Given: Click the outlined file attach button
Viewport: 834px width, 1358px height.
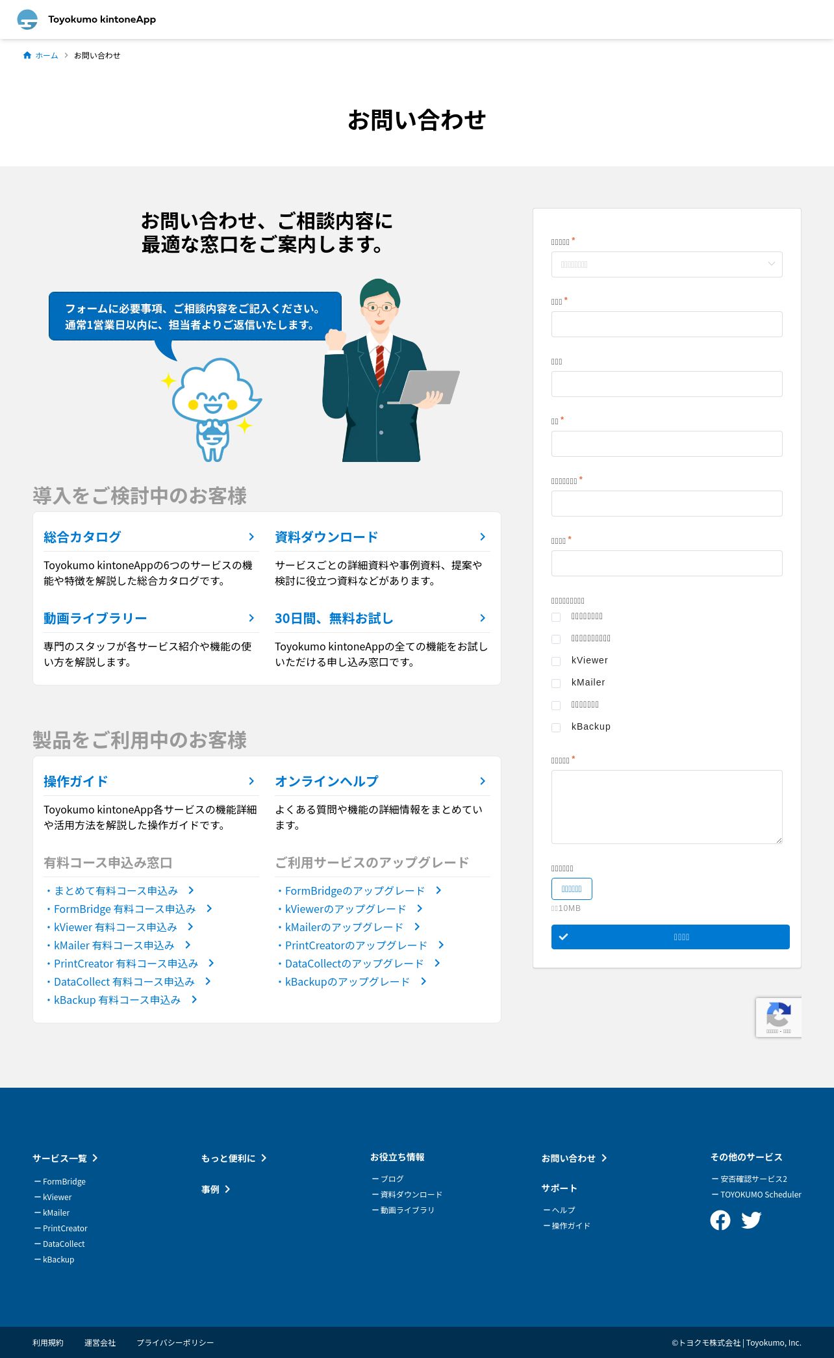Looking at the screenshot, I should (572, 889).
